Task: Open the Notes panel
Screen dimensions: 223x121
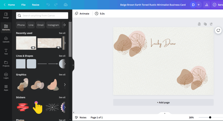Action: point(81,117)
